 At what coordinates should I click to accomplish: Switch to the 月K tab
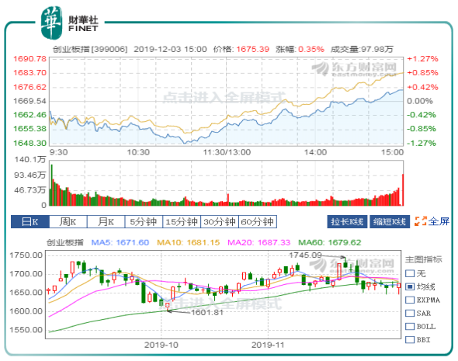(x=106, y=222)
